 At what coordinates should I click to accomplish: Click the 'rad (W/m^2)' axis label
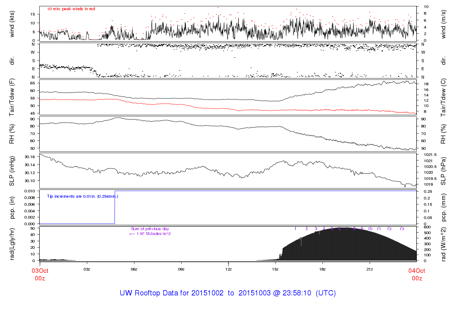pos(444,243)
